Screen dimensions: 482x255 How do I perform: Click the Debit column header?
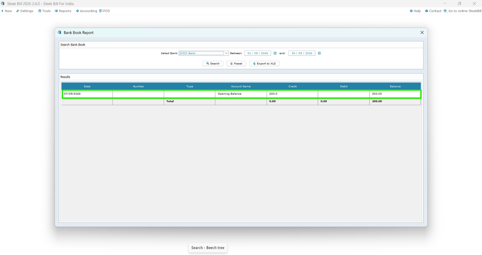click(344, 86)
